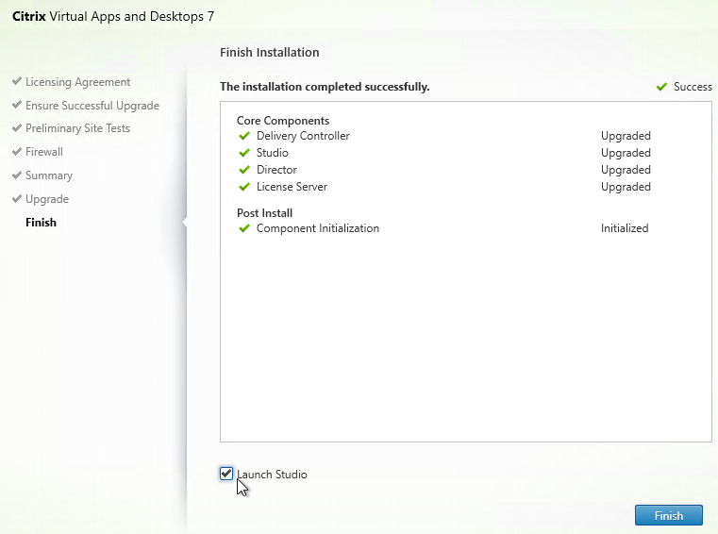Click green checkmark beside Delivery Controller

tap(244, 136)
